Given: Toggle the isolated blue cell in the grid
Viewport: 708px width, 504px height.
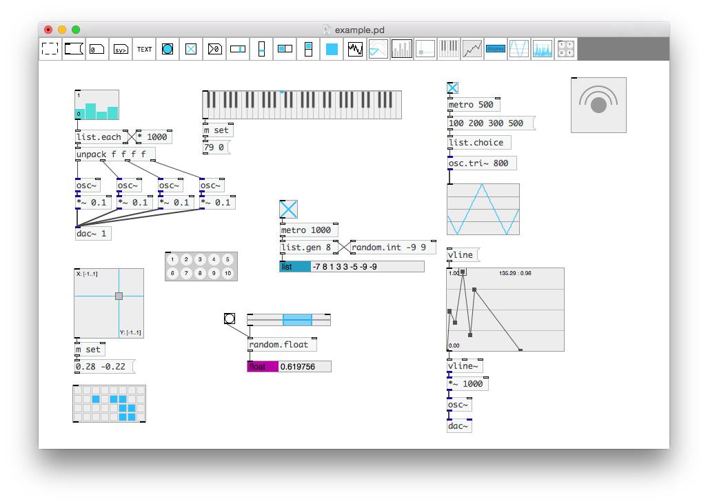Looking at the screenshot, I should coord(96,399).
